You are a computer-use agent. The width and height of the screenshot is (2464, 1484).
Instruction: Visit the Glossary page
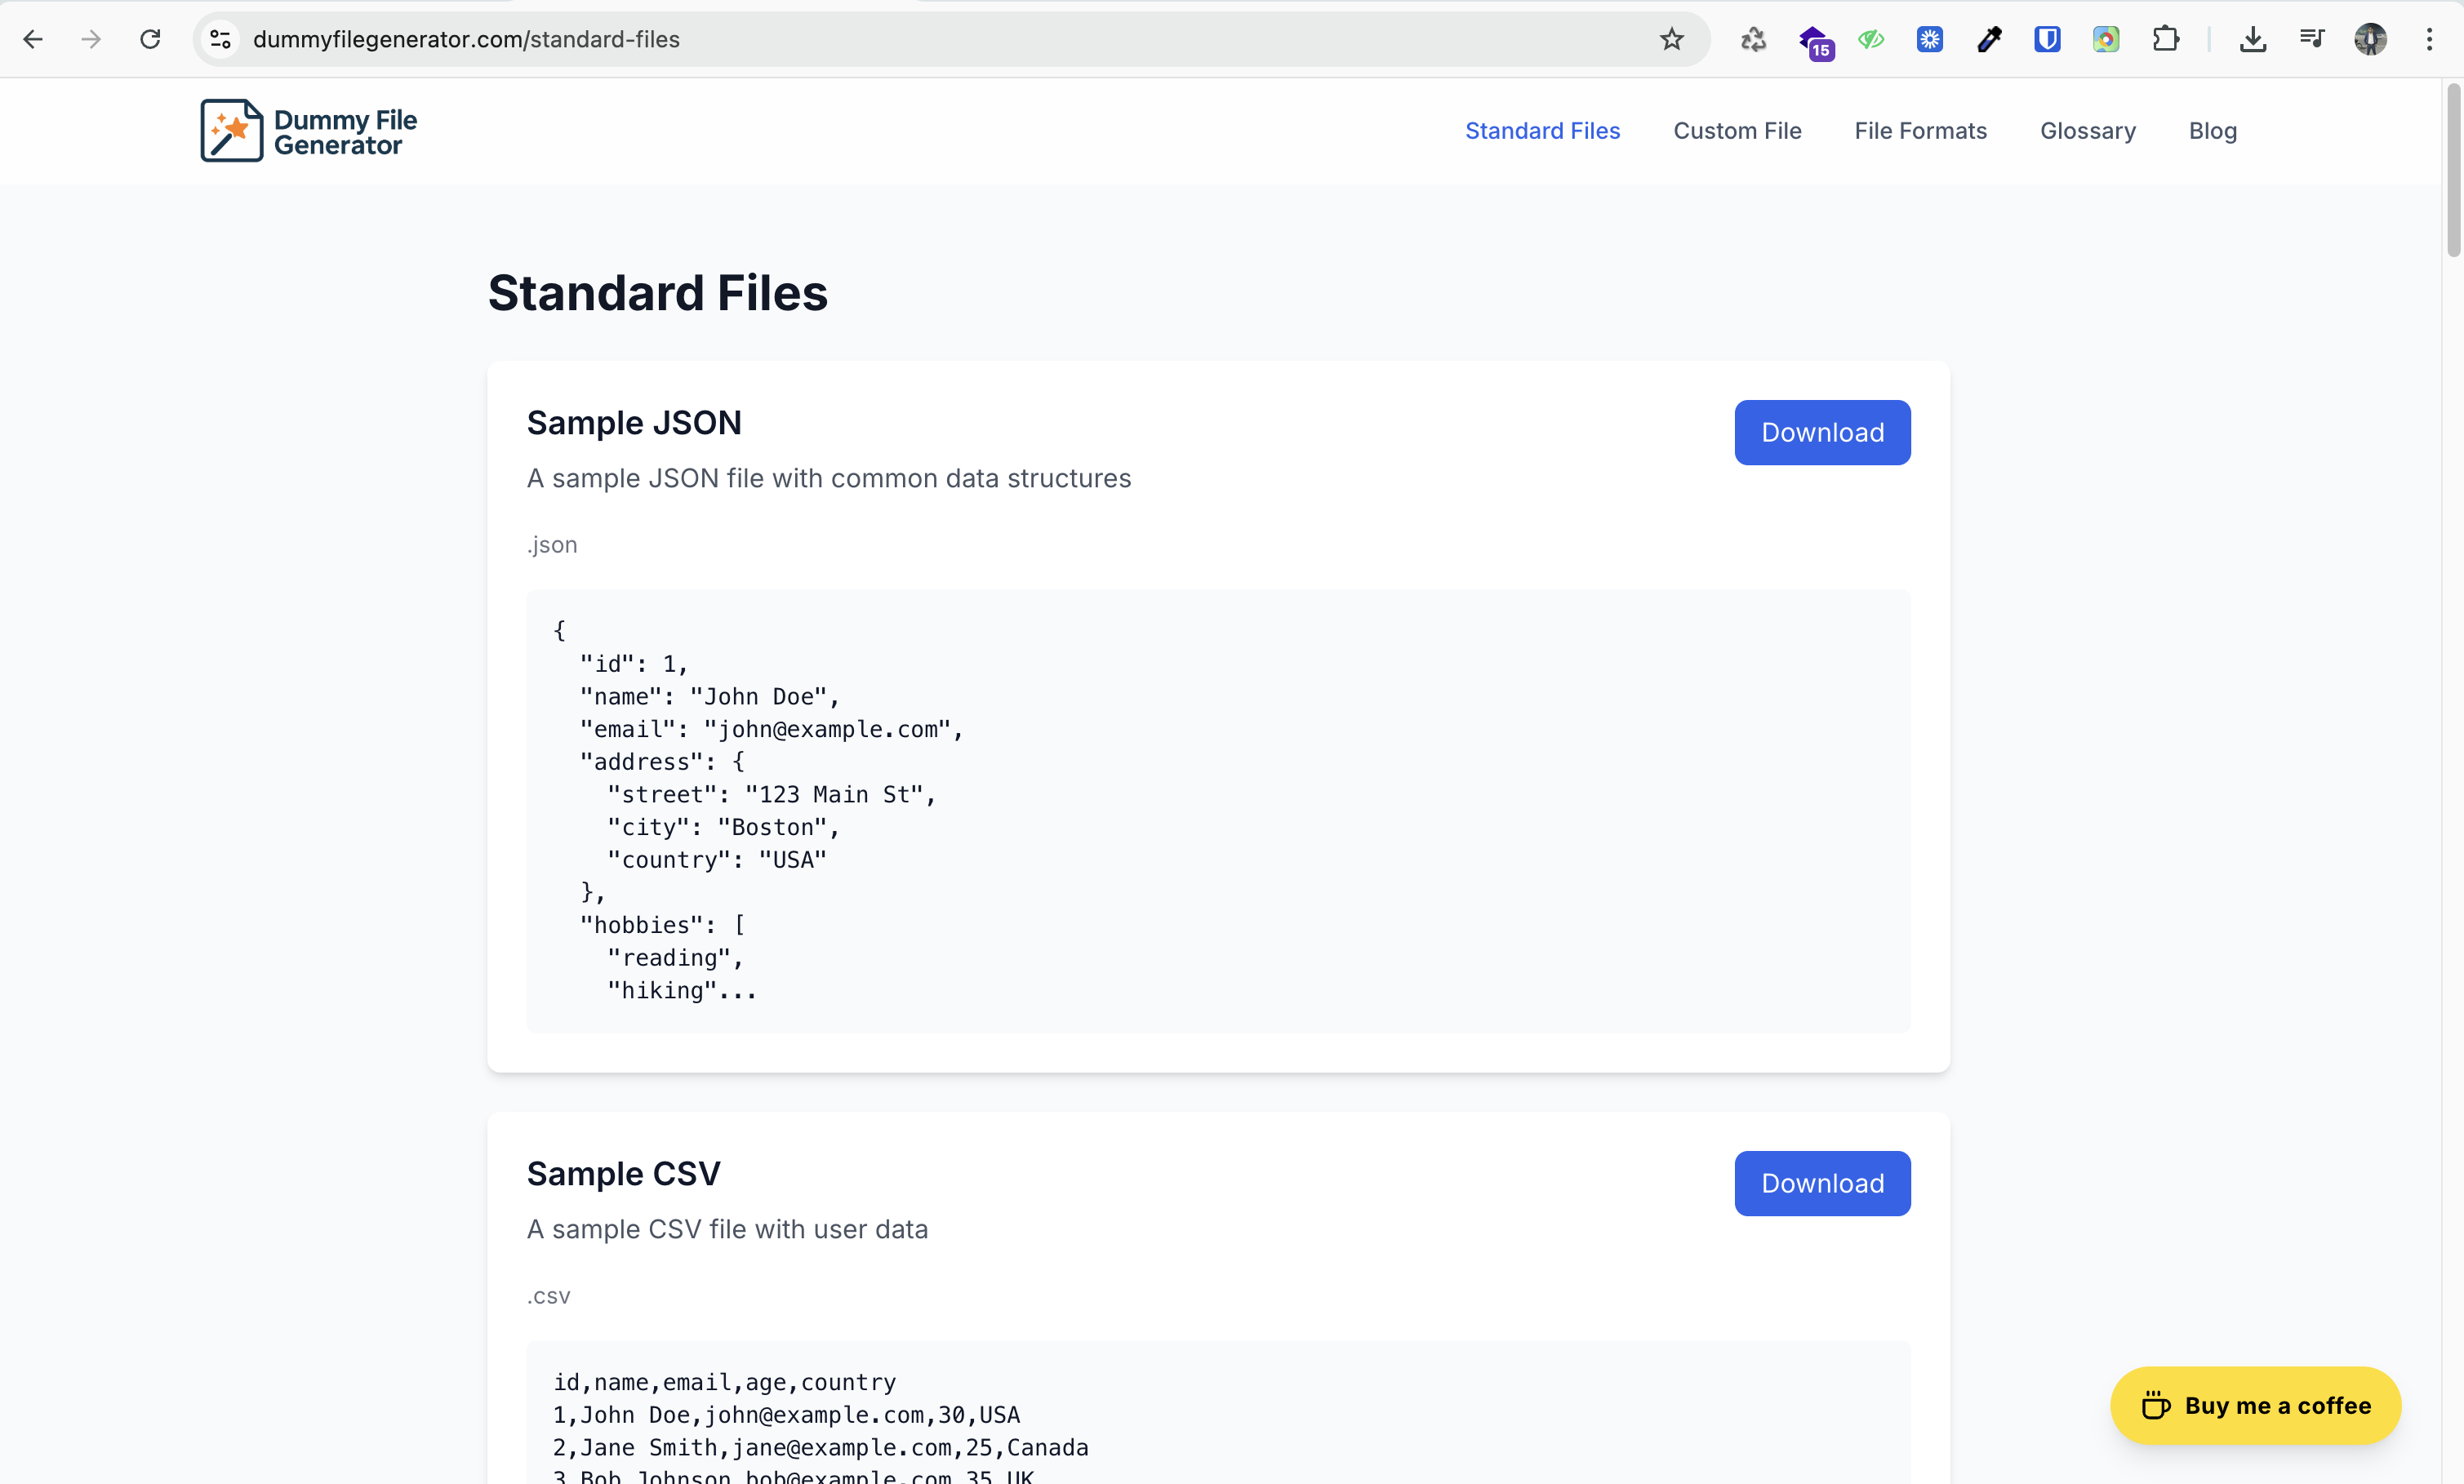point(2087,130)
